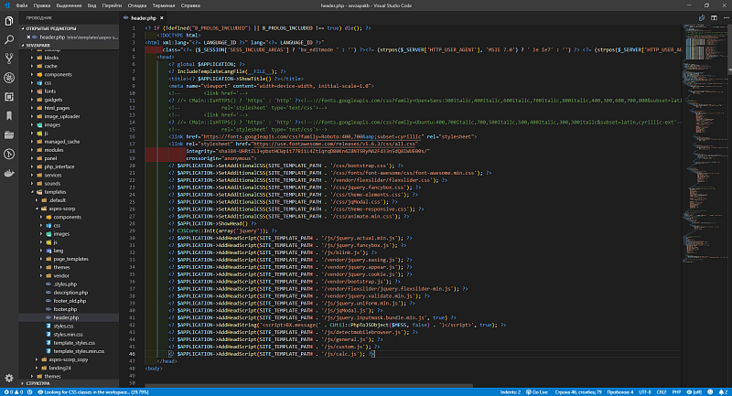The width and height of the screenshot is (732, 396).
Task: Open the Отладка menu
Action: coord(136,5)
